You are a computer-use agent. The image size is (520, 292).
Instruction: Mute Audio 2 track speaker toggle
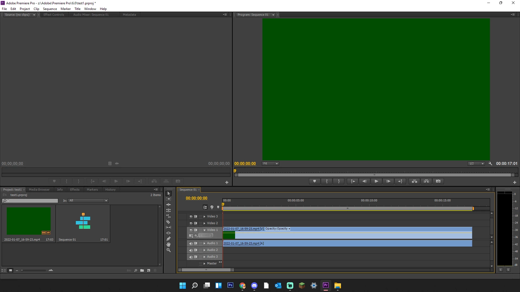click(x=191, y=250)
